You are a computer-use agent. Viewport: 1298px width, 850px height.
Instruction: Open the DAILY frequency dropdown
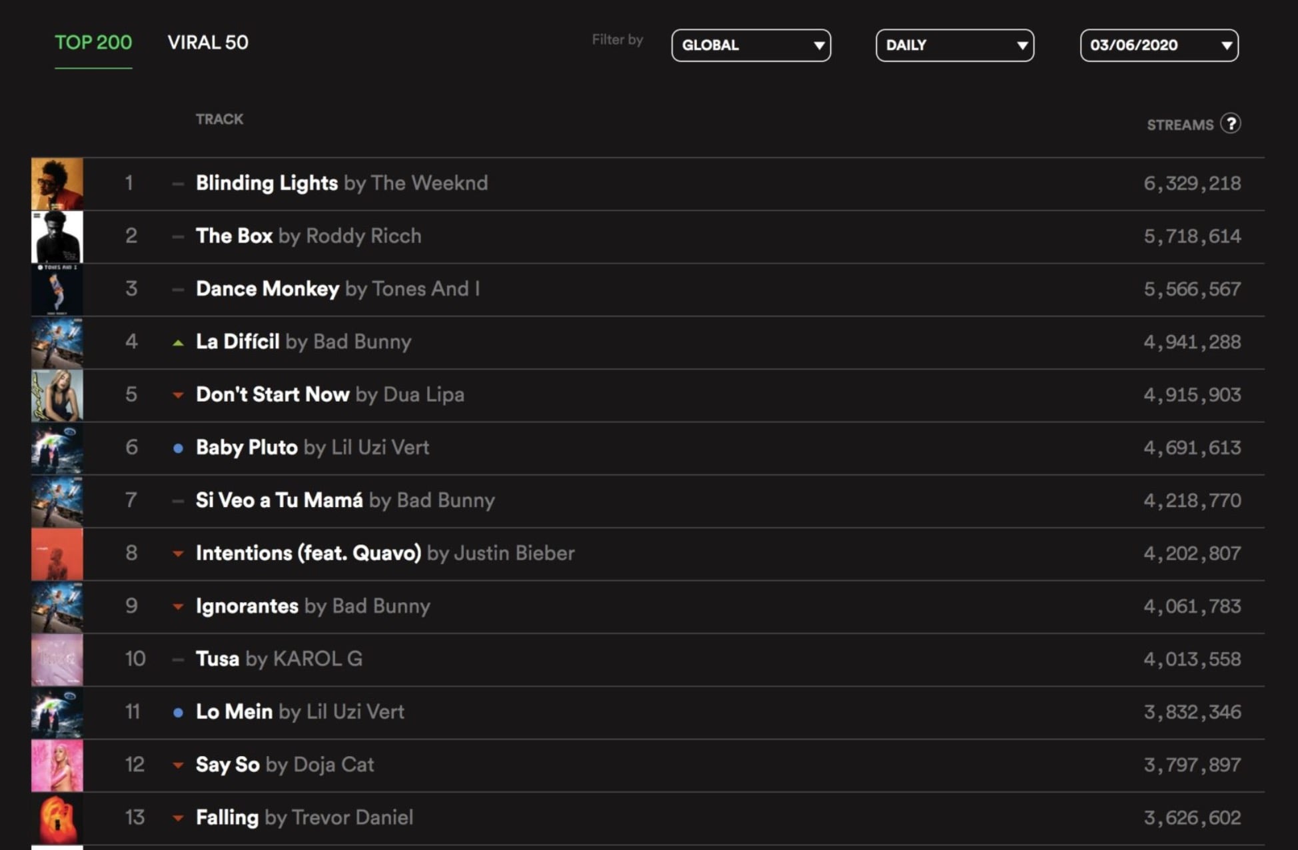pyautogui.click(x=954, y=45)
